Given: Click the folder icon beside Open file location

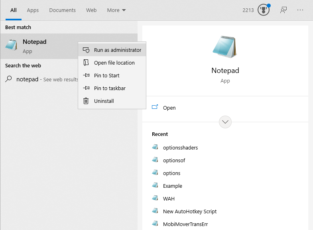Looking at the screenshot, I should click(x=86, y=63).
